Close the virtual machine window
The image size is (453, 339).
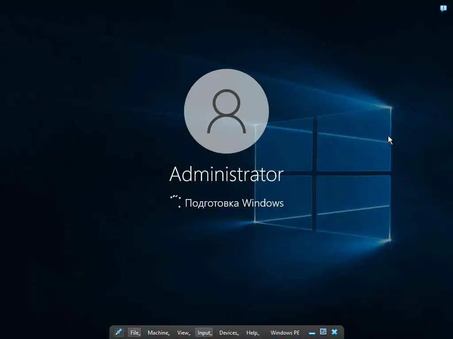click(334, 332)
